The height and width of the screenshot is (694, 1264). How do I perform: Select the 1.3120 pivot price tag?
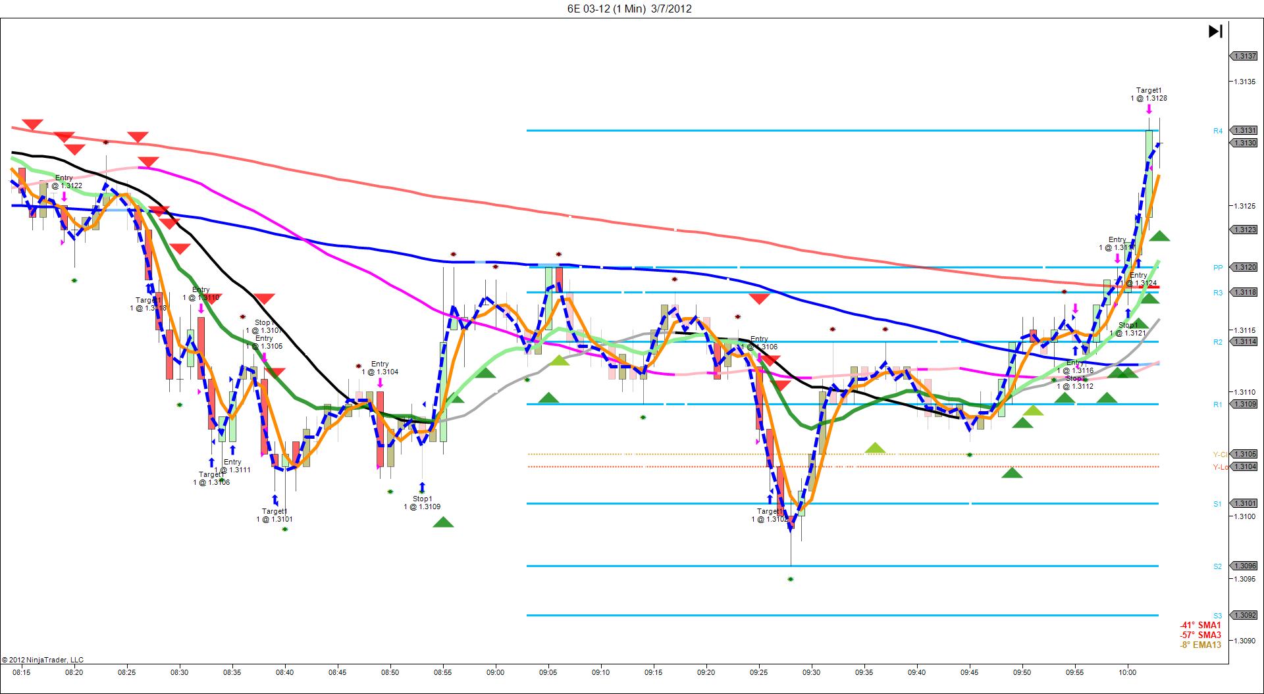pos(1245,267)
